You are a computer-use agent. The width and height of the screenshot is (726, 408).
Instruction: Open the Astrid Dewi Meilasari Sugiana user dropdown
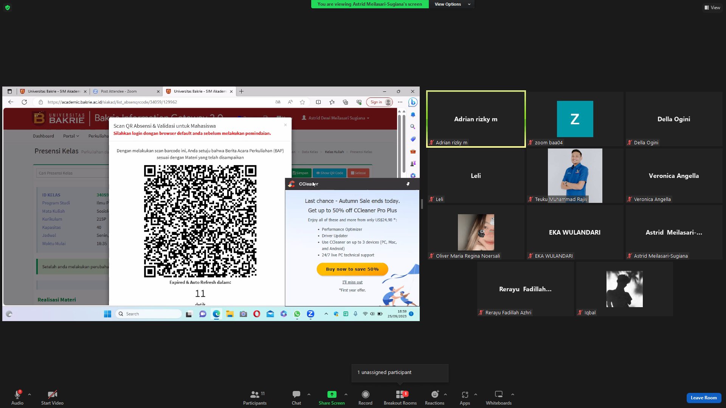tap(335, 118)
